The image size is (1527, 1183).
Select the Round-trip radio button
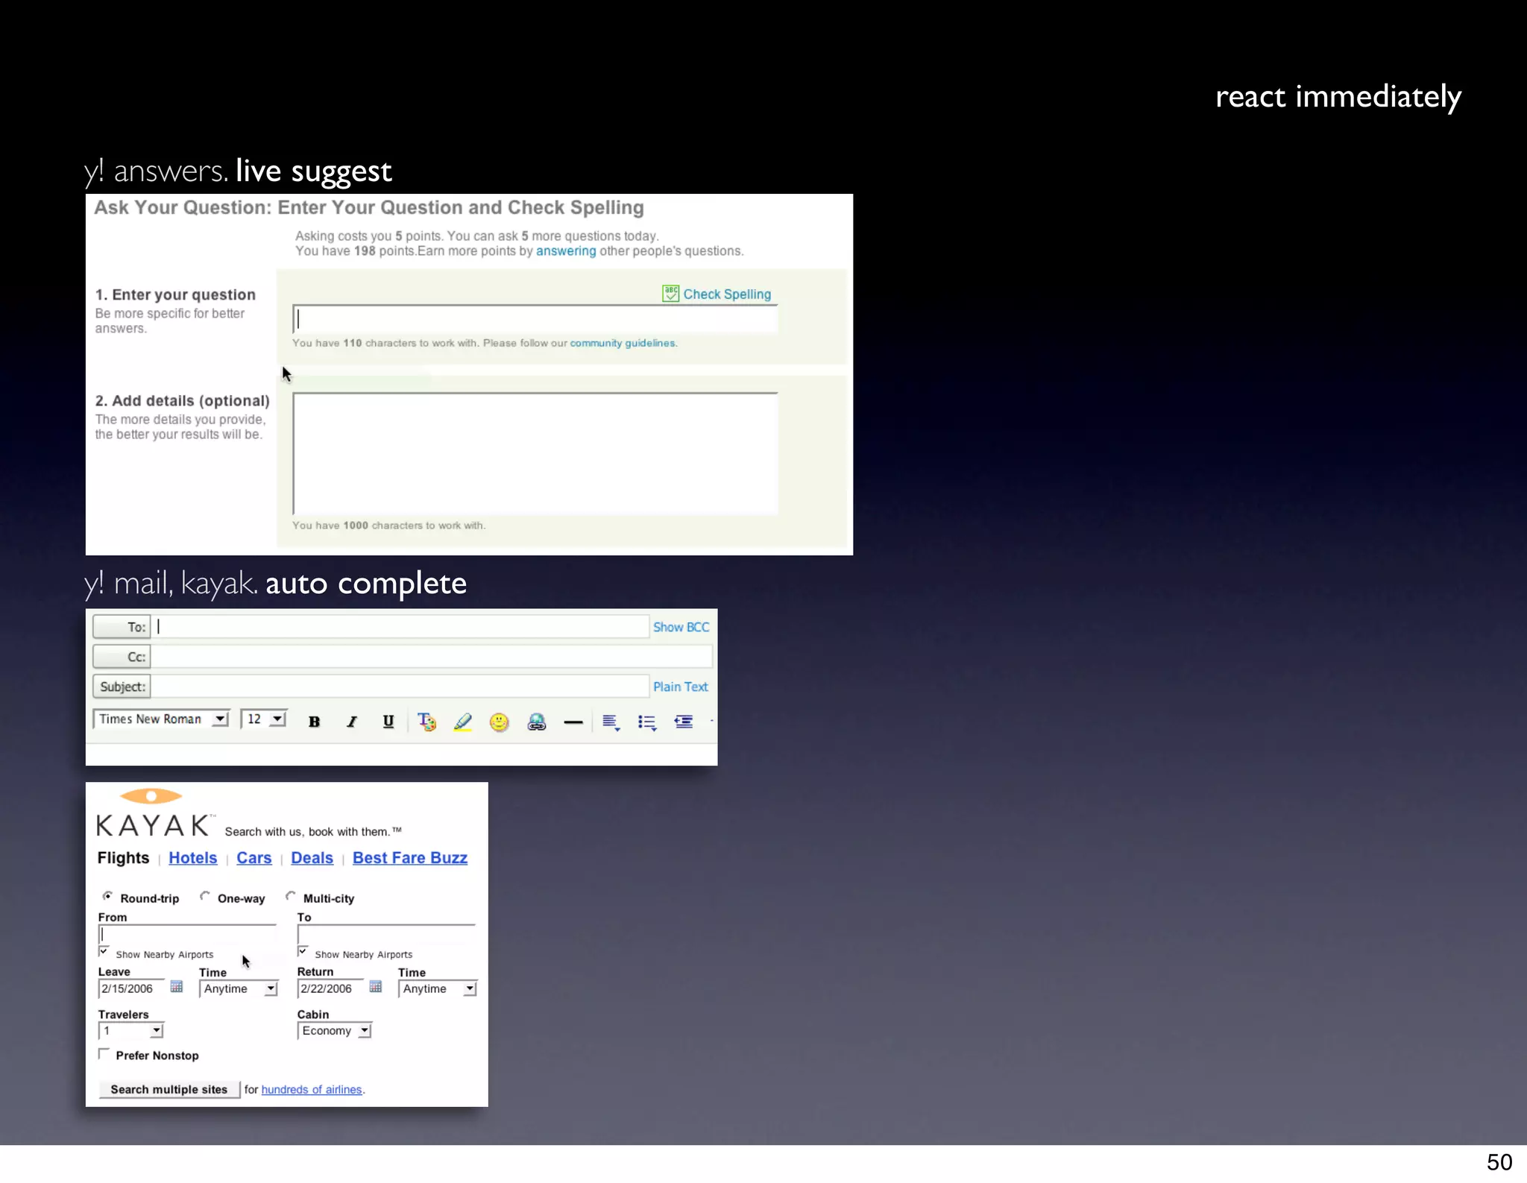coord(107,896)
